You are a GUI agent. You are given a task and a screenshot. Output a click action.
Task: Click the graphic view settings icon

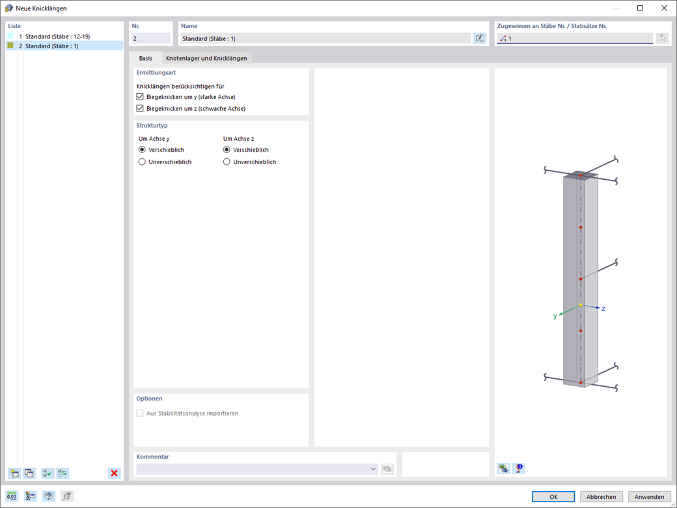click(503, 468)
